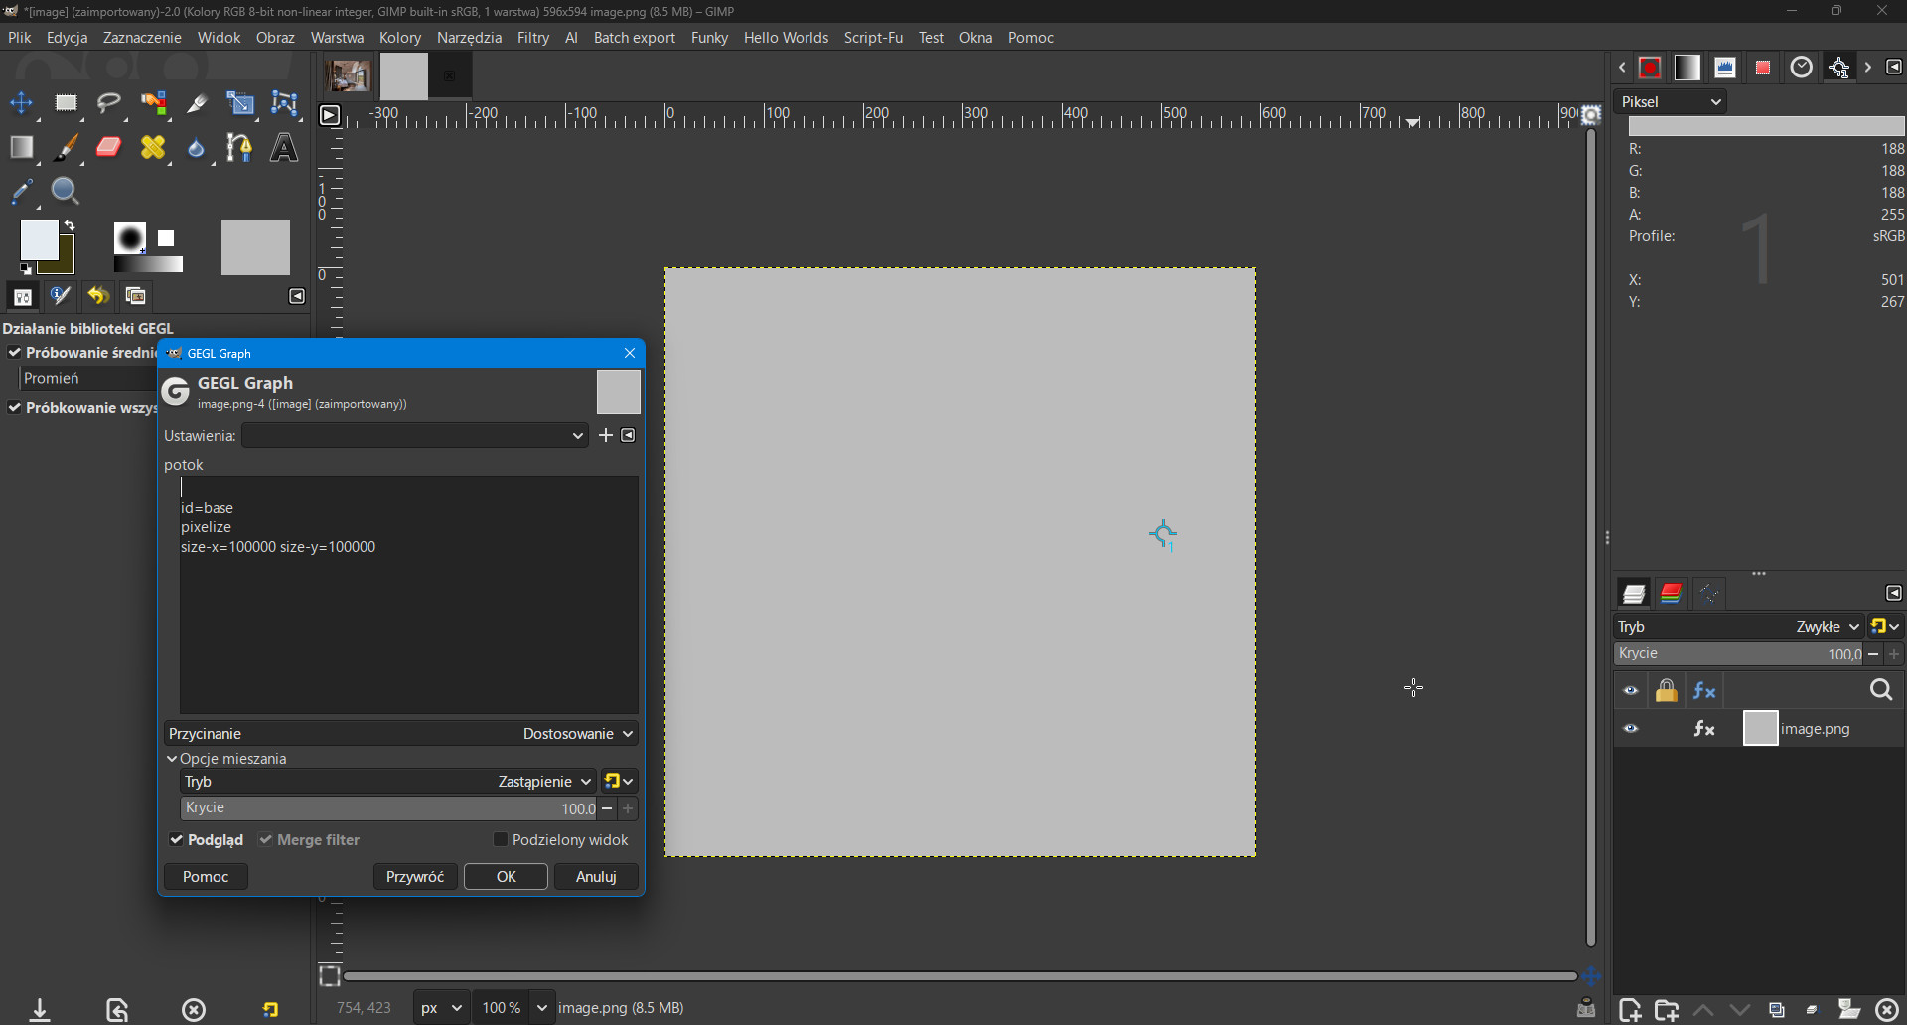Image resolution: width=1907 pixels, height=1025 pixels.
Task: Click OK in the GEGL Graph dialog
Action: (506, 877)
